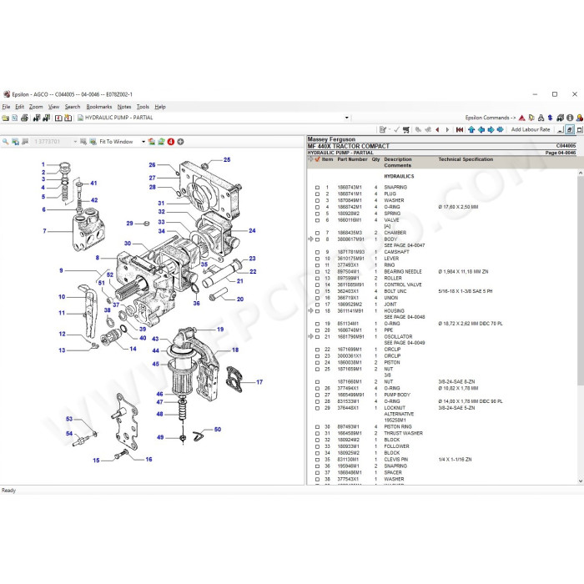Image resolution: width=584 pixels, height=584 pixels.
Task: Click the Technical Specification column header
Action: 466,159
